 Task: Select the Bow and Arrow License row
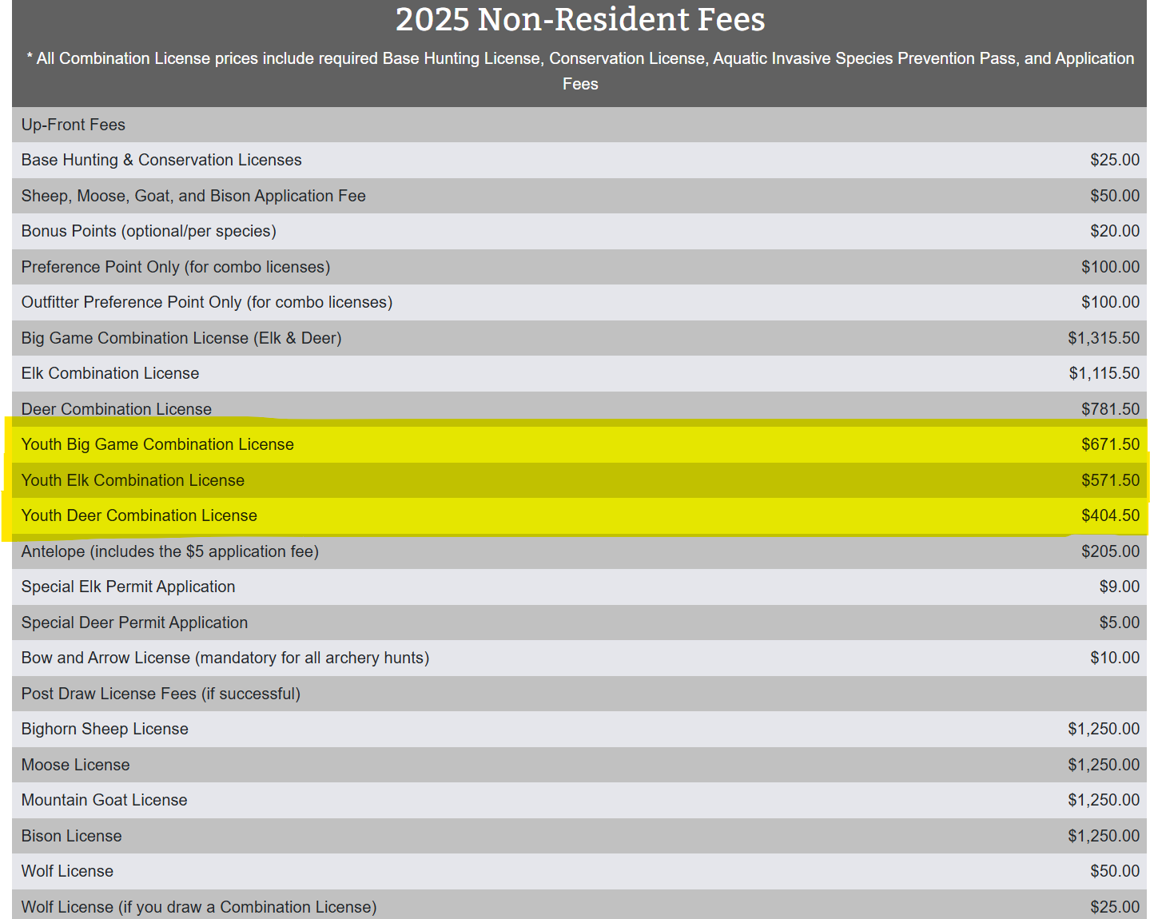(x=225, y=658)
